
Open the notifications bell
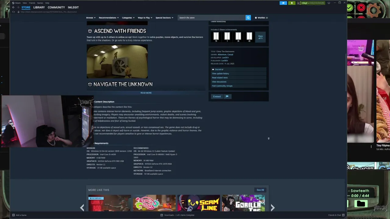pos(292,3)
